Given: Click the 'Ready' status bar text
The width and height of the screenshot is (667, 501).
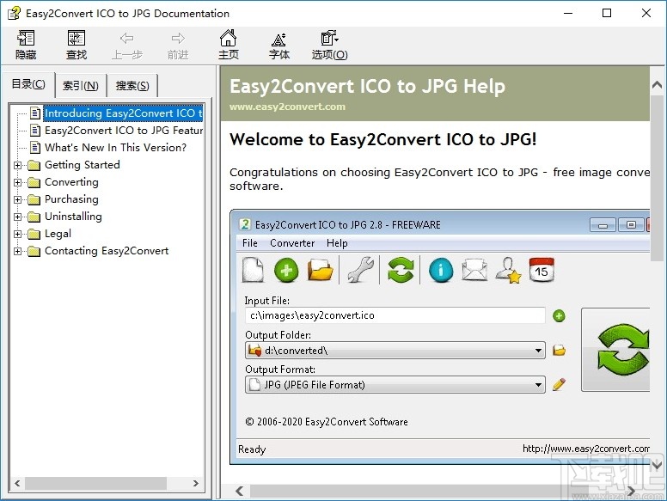Looking at the screenshot, I should click(x=252, y=449).
